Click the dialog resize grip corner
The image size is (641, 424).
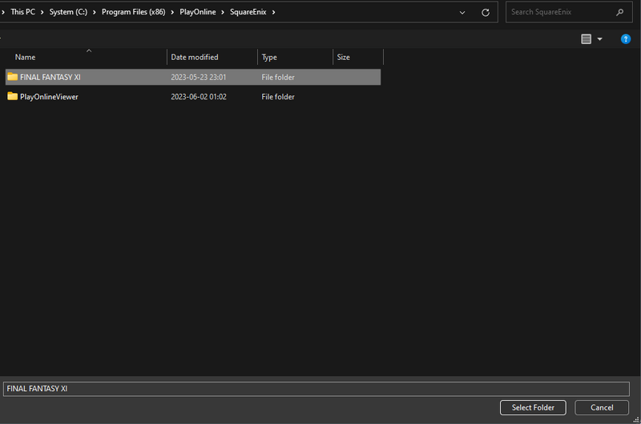(x=636, y=419)
